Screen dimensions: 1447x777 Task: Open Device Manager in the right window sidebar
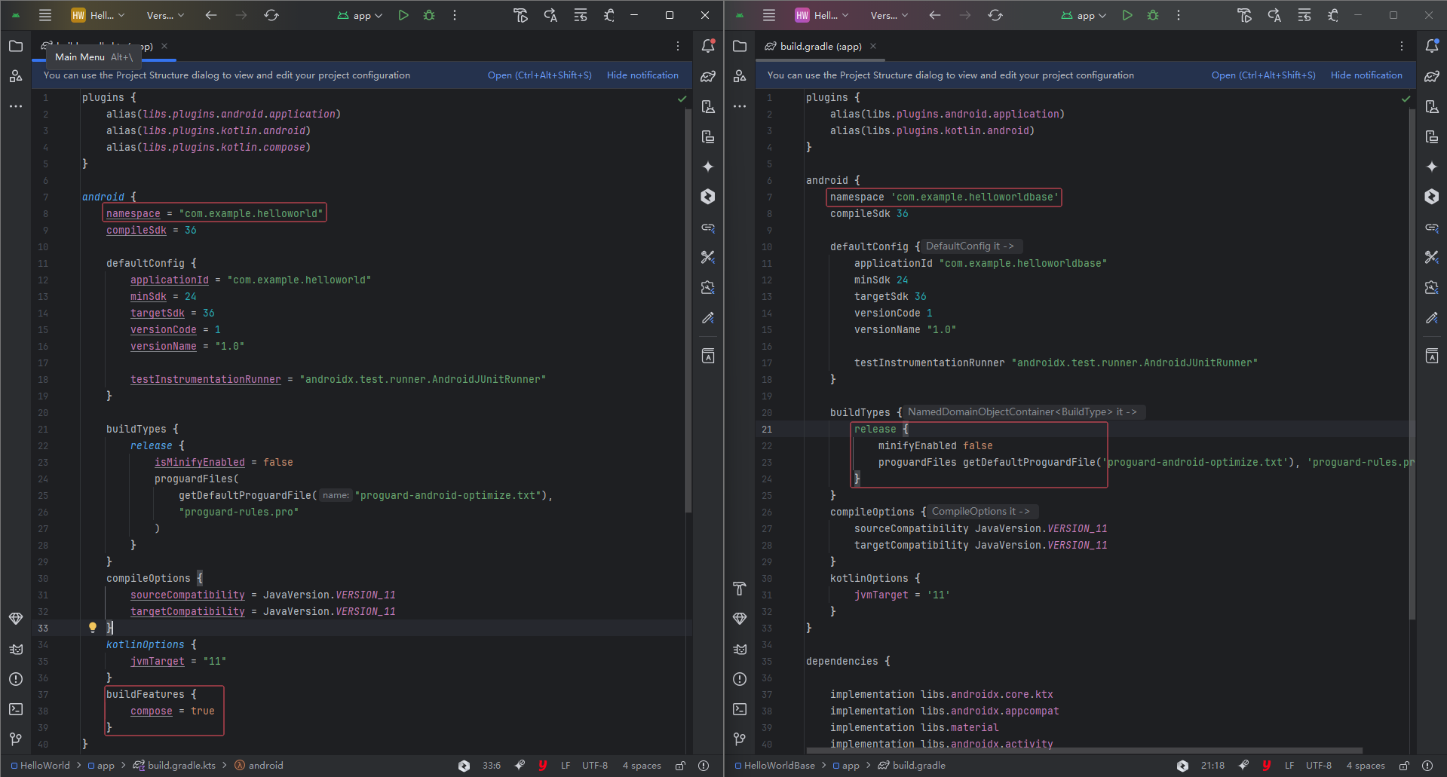pyautogui.click(x=1432, y=106)
